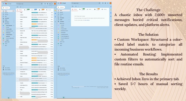
Task: Click blue color dot beside Pending Response, right window
Action: (x=58, y=34)
